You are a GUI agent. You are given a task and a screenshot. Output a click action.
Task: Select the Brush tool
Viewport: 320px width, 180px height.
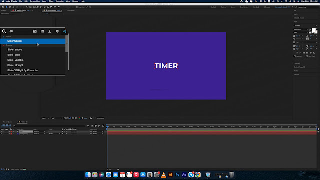point(45,7)
